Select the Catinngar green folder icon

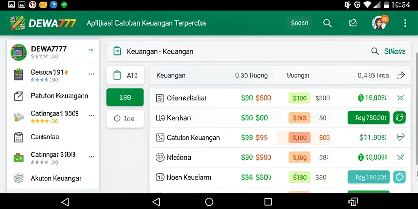click(x=19, y=158)
